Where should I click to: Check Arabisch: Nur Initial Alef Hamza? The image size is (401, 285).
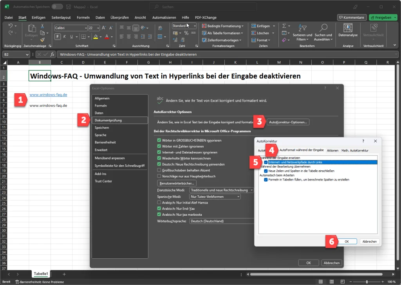point(159,202)
